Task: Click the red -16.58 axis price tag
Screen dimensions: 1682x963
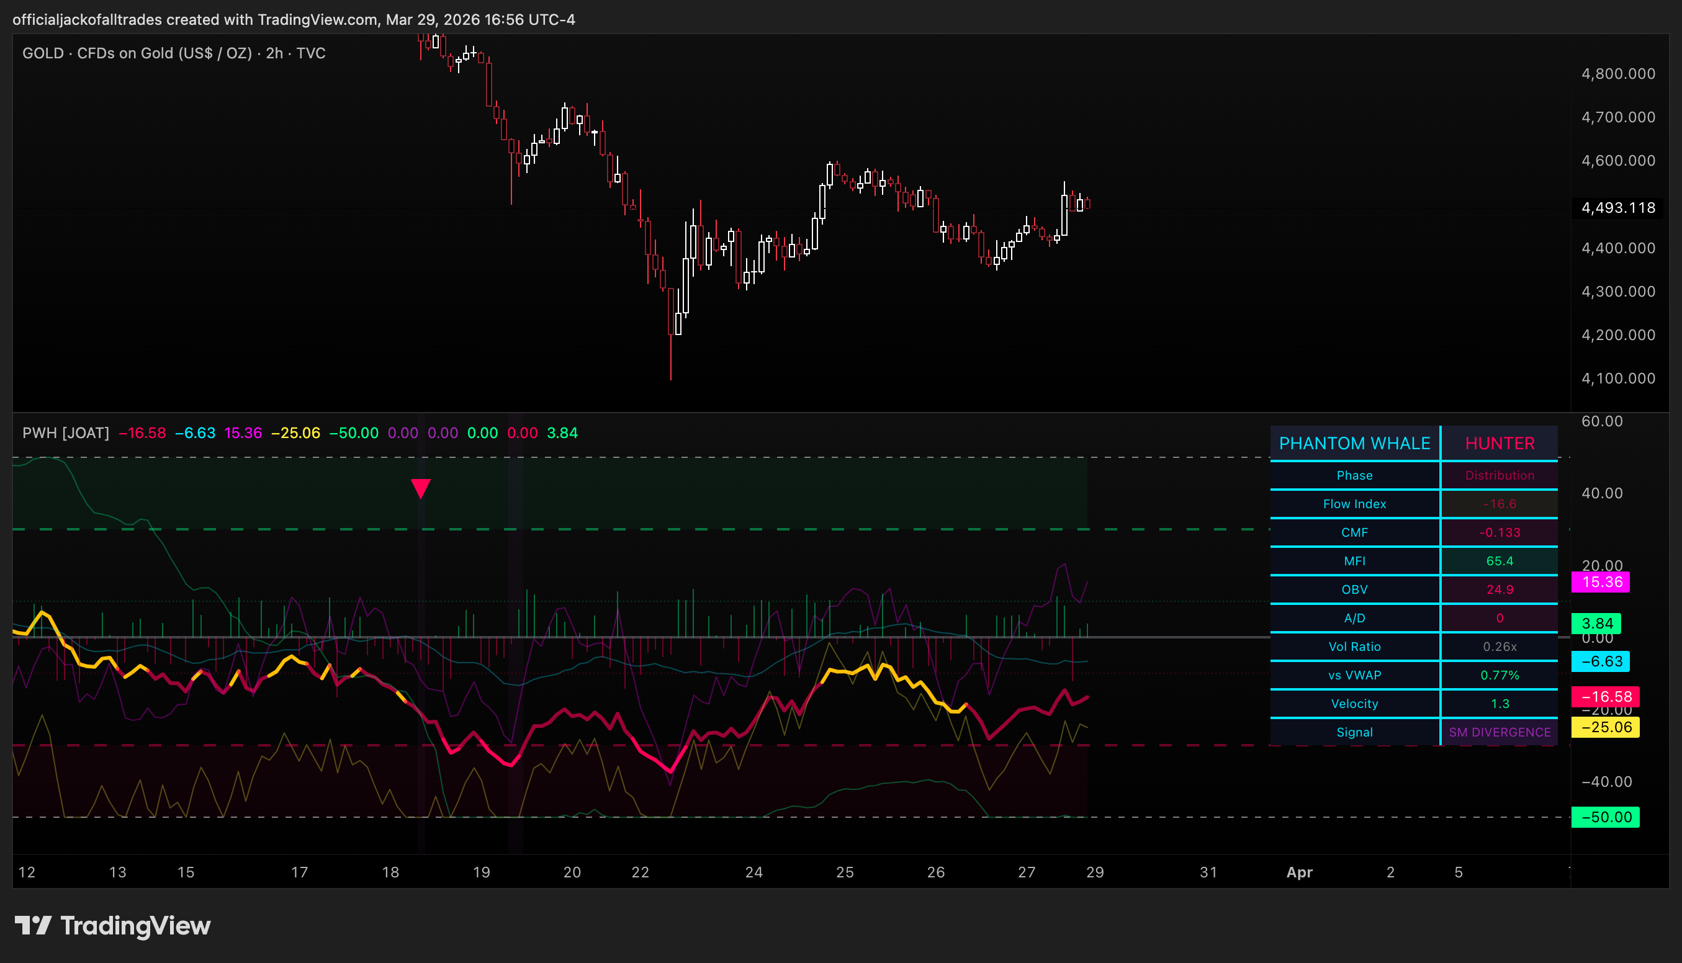Action: pos(1605,696)
